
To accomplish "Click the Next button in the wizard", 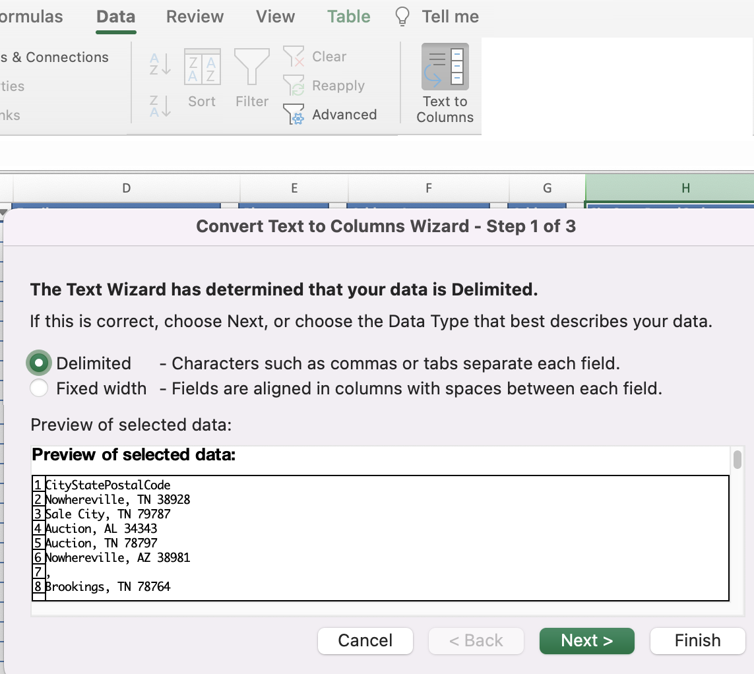I will (x=586, y=640).
